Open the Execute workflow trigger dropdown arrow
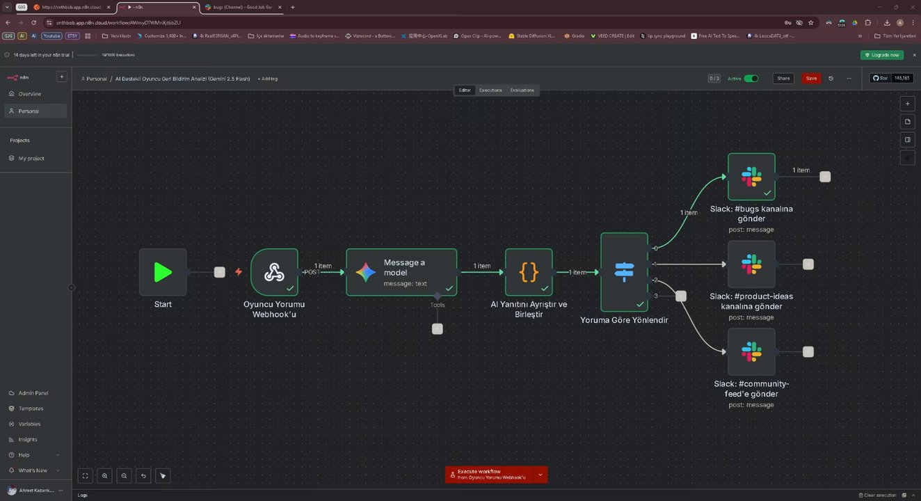 [540, 475]
